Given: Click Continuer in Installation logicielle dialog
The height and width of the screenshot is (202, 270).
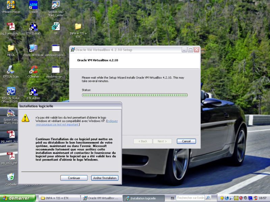Looking at the screenshot, I should coord(74,178).
